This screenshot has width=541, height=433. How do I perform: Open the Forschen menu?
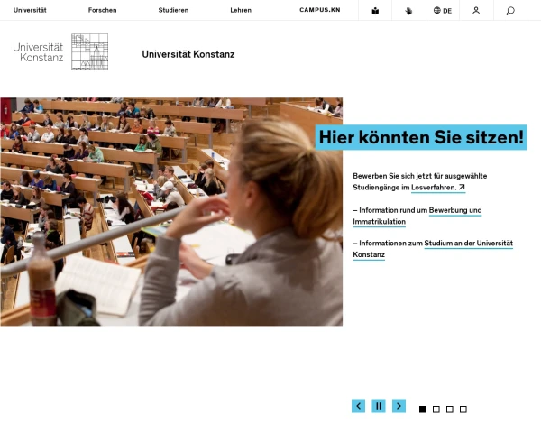coord(103,10)
